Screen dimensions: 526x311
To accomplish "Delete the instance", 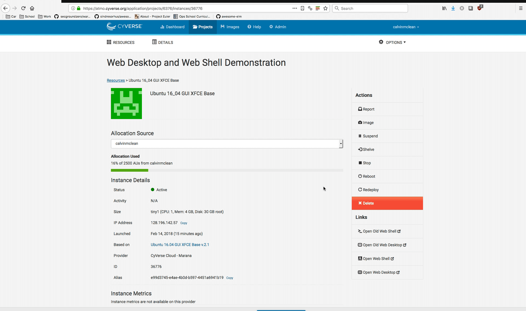I will 387,203.
